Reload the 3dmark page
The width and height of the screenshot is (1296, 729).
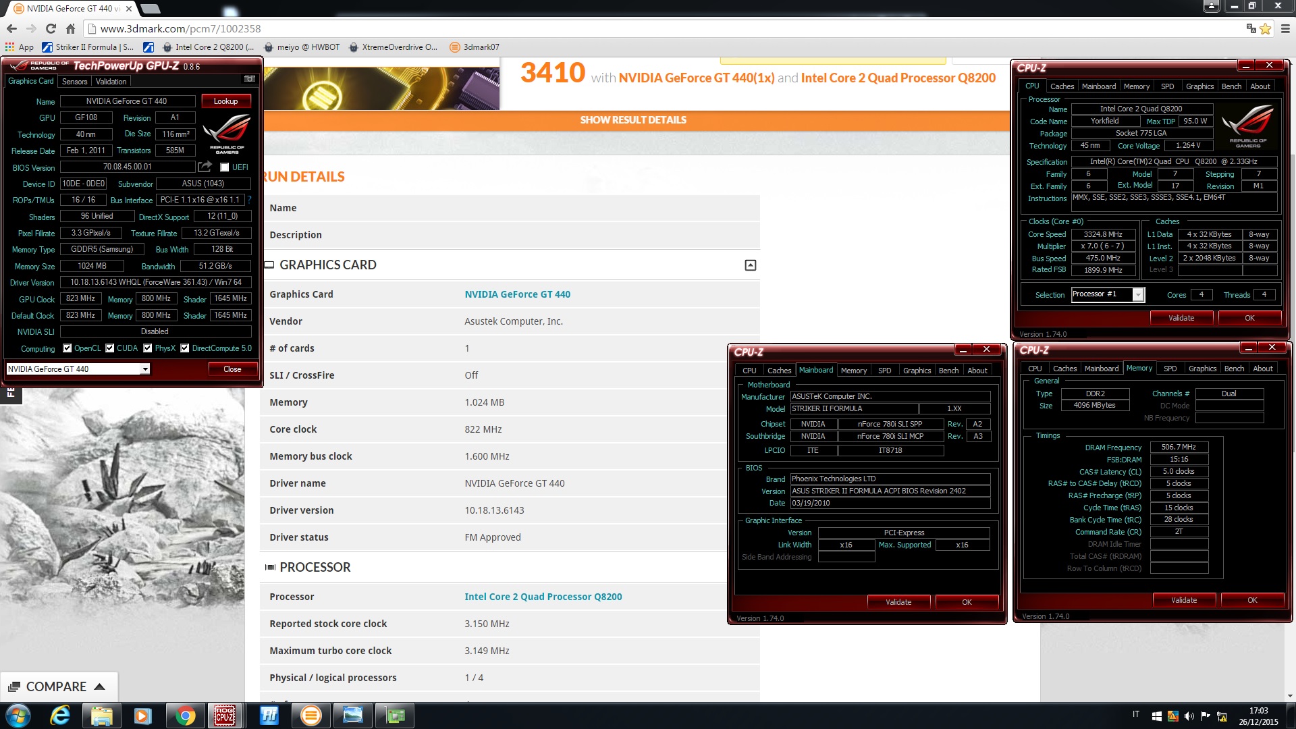(51, 28)
